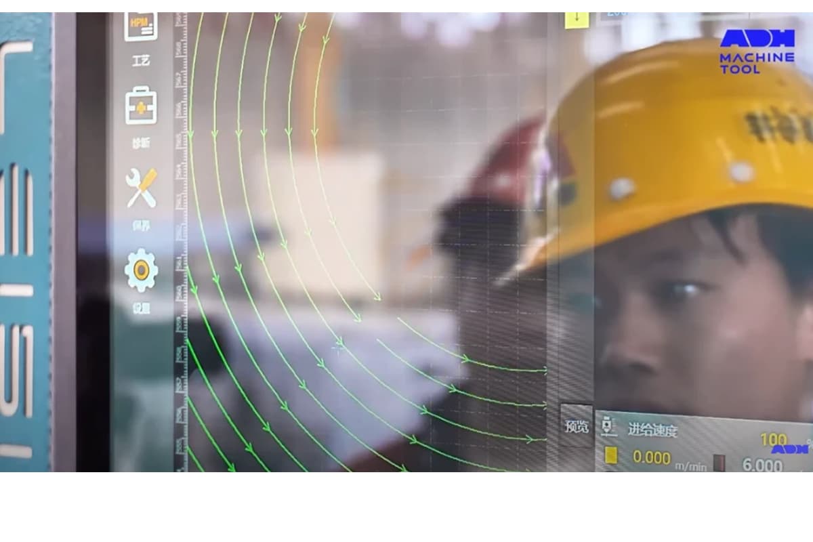Click the laser head feed speed icon
This screenshot has height=542, width=813.
click(608, 428)
